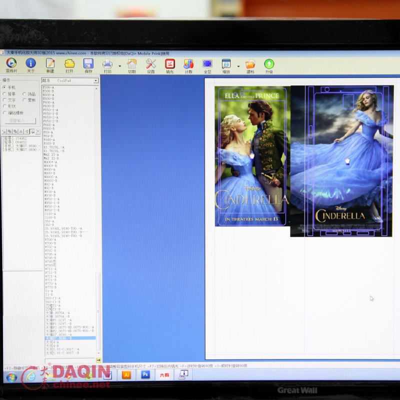Screen dimensions: 400x400
Task: Select model E506-A in the list
Action: tap(48, 87)
